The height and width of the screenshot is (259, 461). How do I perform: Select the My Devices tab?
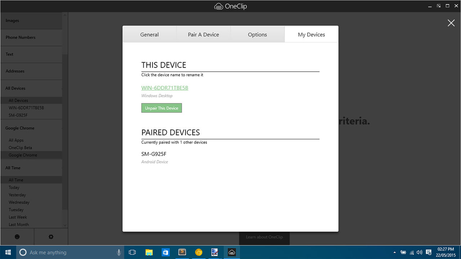coord(312,35)
